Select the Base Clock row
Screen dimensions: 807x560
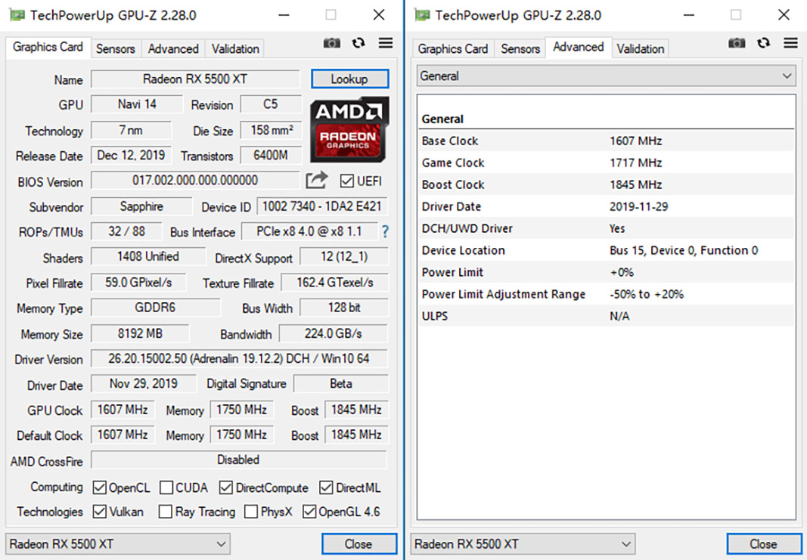(606, 141)
